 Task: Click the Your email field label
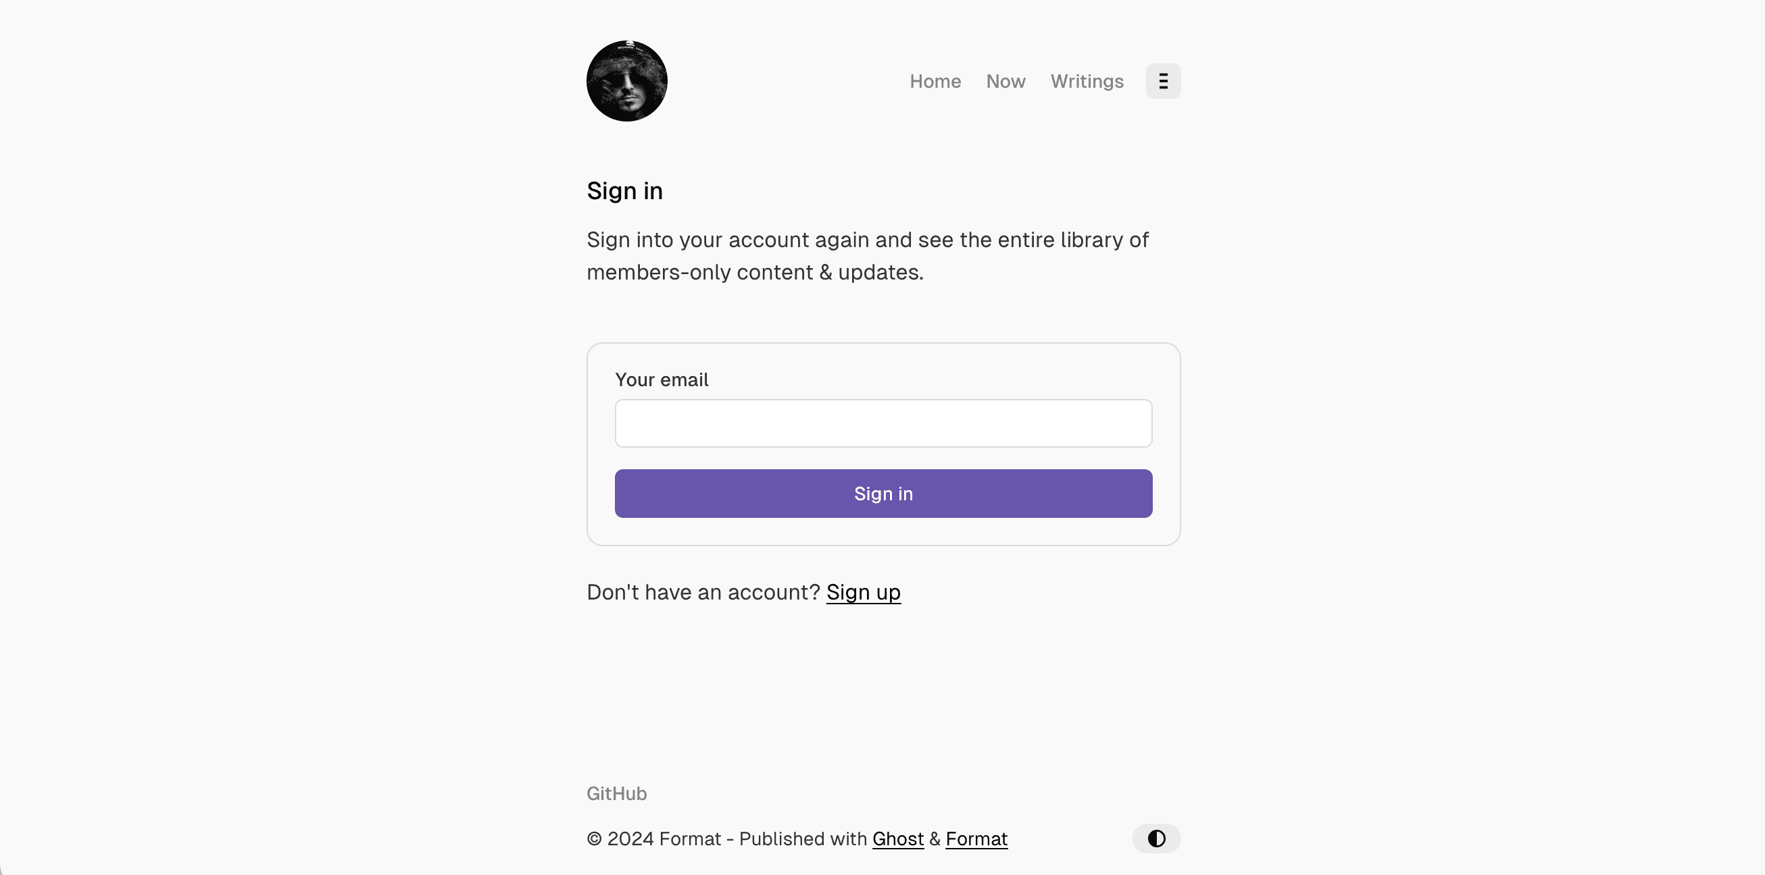pos(662,379)
